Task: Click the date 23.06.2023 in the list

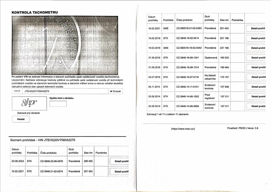Action: [18, 161]
